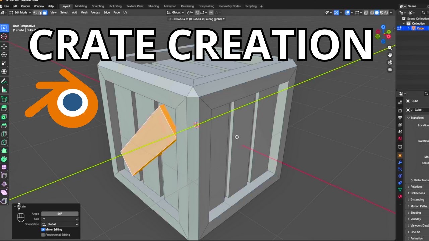The height and width of the screenshot is (241, 429).
Task: Select Collection in the outliner
Action: [418, 23]
